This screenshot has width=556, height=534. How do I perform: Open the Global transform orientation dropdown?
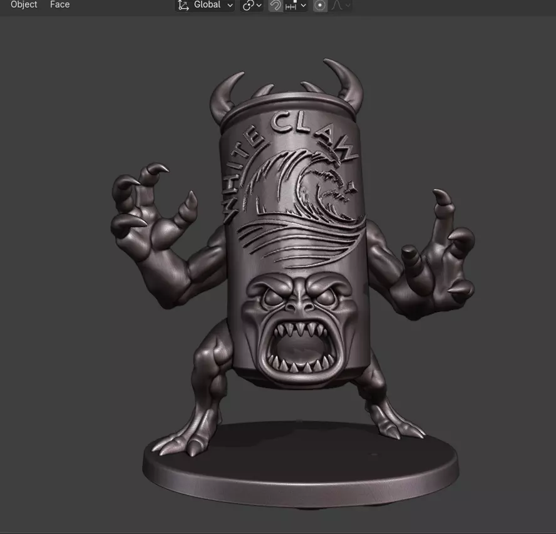pyautogui.click(x=205, y=5)
